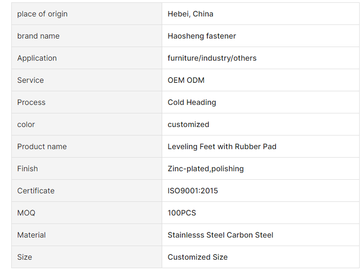Click the 'place of origin' label cell
Image resolution: width=362 pixels, height=271 pixels.
[42, 14]
